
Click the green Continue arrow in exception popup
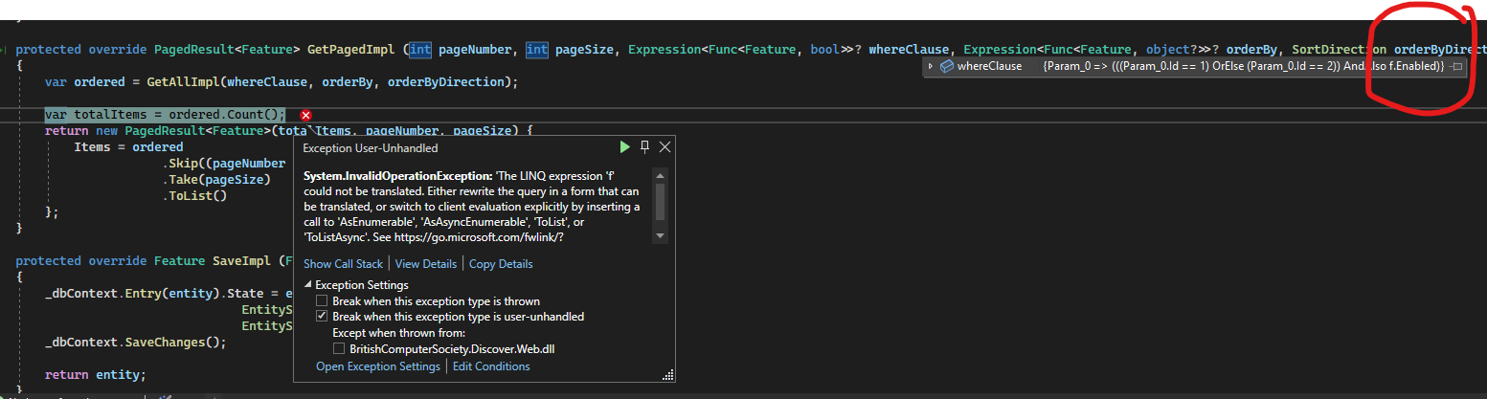click(624, 147)
